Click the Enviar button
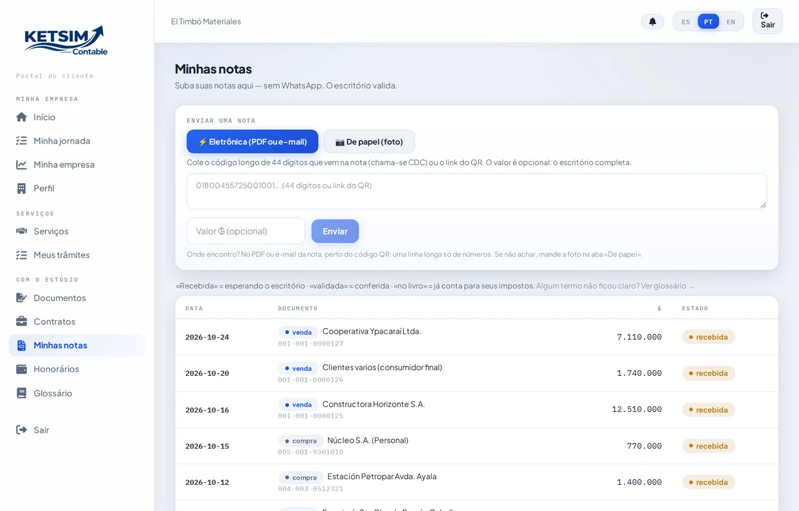Viewport: 799px width, 511px height. point(335,231)
